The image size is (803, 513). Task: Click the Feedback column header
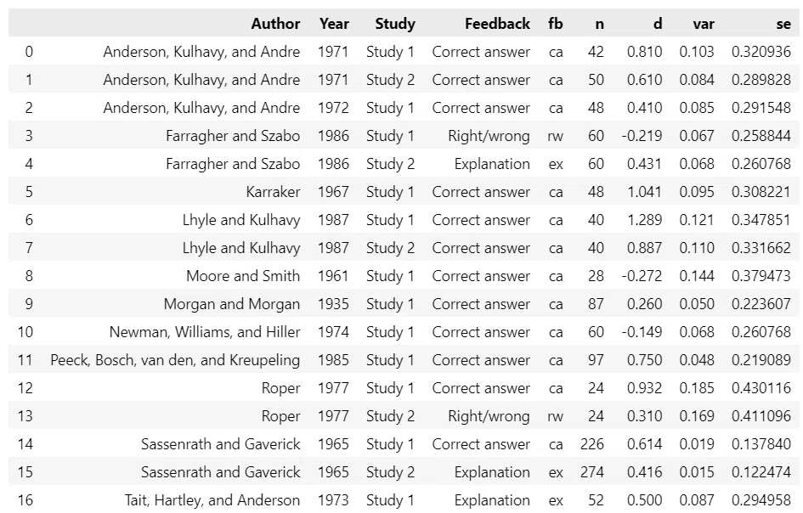pos(497,24)
